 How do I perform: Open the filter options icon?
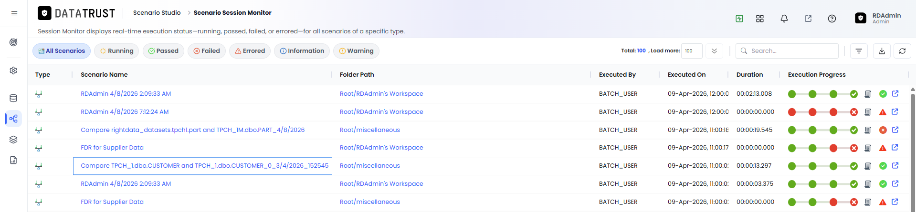click(x=859, y=51)
